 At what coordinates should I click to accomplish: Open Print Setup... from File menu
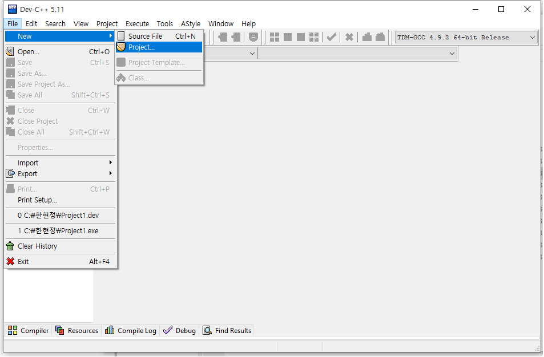click(x=61, y=200)
